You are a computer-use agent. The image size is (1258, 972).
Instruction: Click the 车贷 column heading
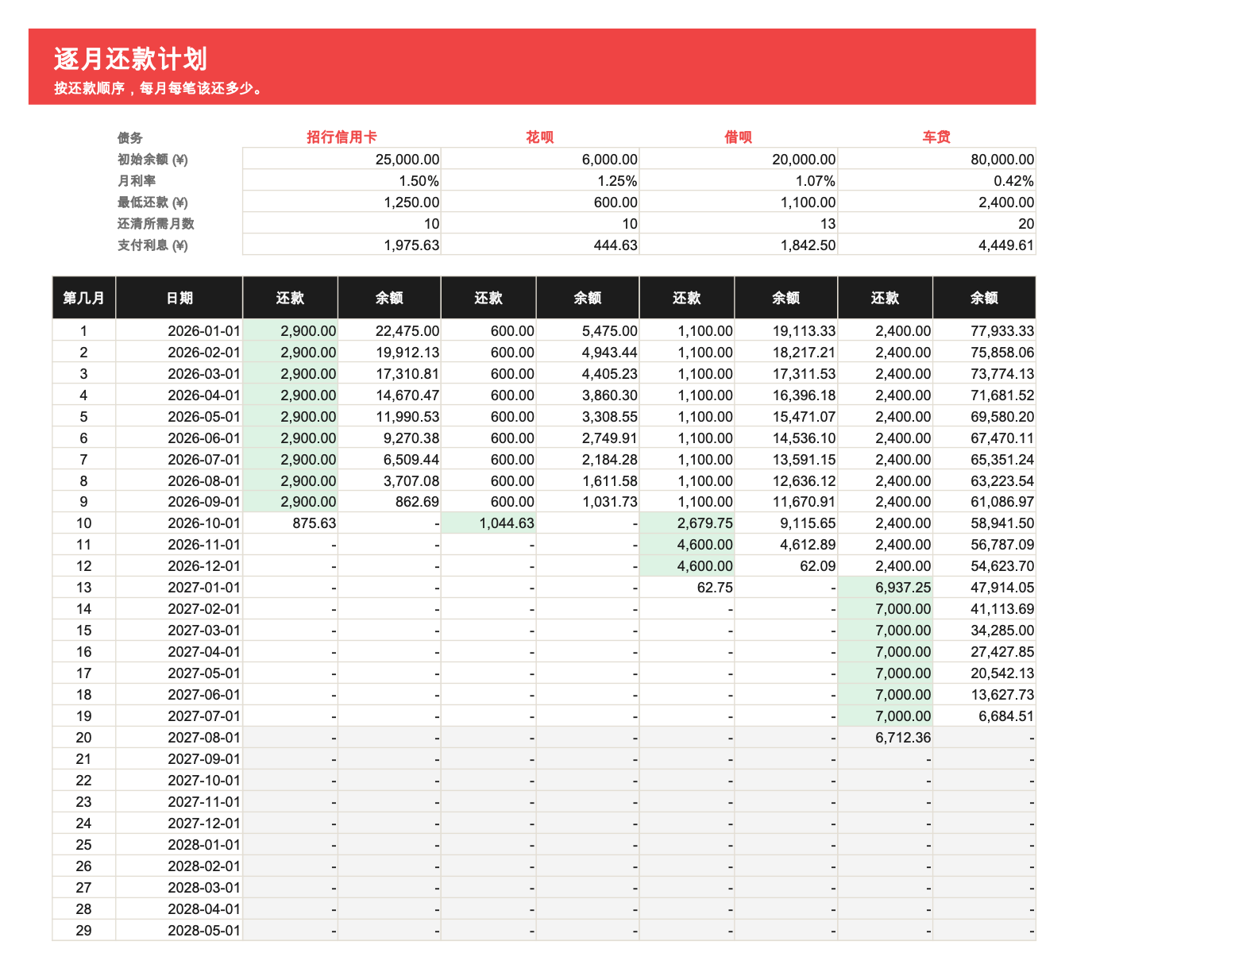[x=936, y=137]
